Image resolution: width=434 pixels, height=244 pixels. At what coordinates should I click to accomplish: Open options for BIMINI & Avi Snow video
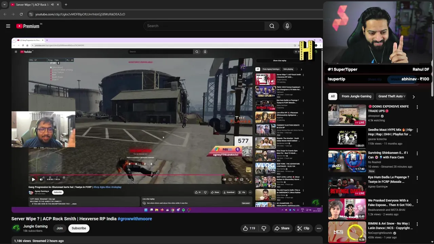click(417, 224)
